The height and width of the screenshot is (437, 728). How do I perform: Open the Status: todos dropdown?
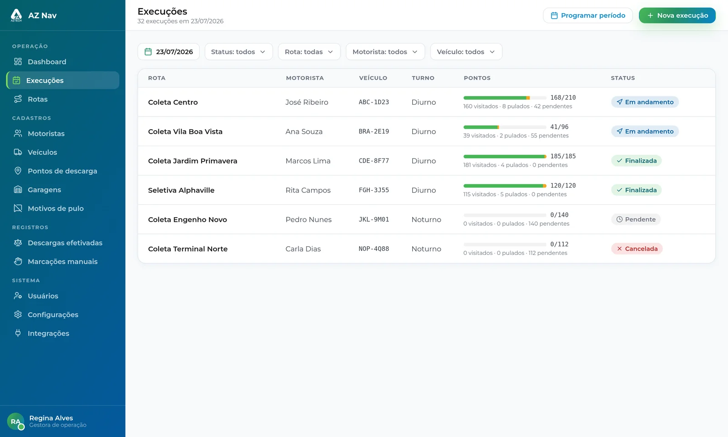pyautogui.click(x=238, y=51)
